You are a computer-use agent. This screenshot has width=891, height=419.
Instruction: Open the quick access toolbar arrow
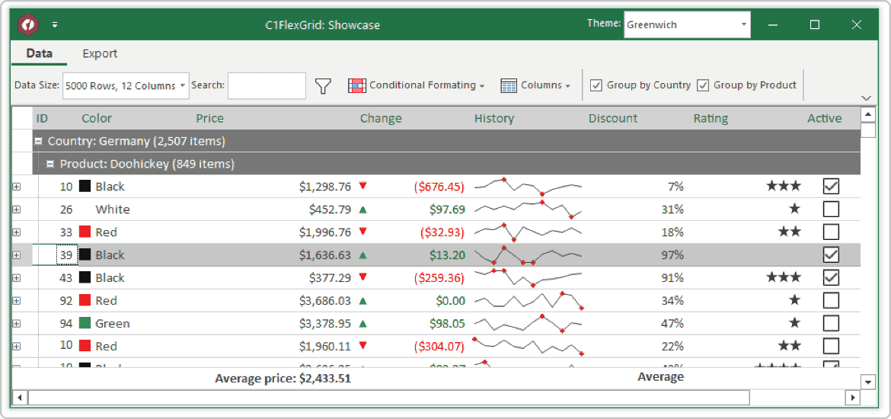point(55,25)
